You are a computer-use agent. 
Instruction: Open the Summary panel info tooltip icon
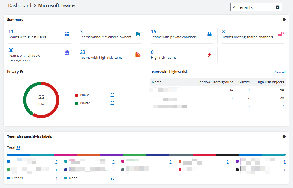284,19
